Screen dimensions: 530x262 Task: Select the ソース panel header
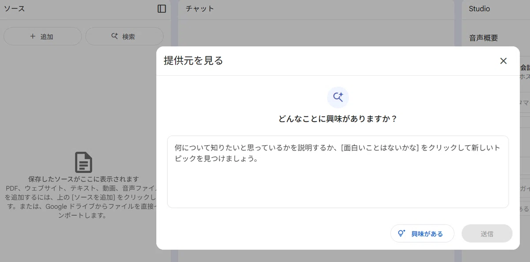tap(15, 8)
